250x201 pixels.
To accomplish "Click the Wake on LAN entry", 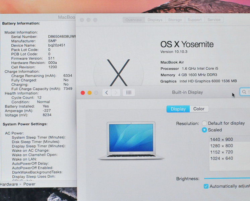I will (x=24, y=159).
